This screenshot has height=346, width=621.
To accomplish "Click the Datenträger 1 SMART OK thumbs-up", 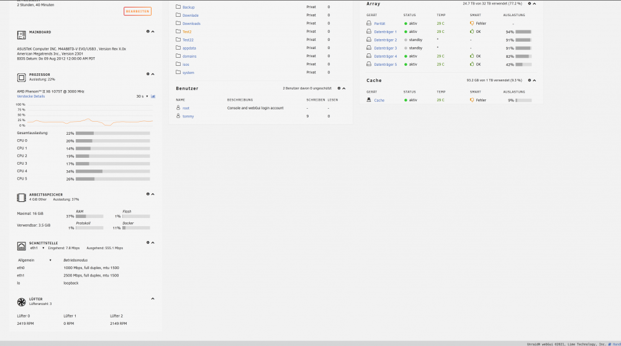I will [472, 31].
